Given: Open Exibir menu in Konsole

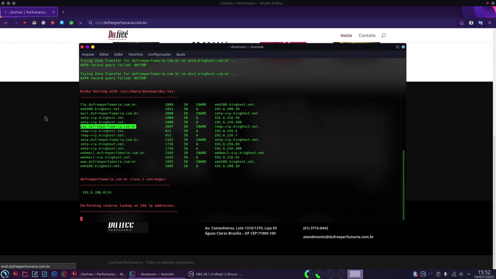Looking at the screenshot, I should 119,54.
